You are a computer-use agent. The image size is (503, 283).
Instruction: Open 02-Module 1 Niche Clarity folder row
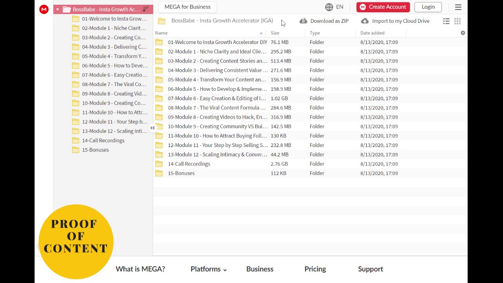(x=310, y=51)
